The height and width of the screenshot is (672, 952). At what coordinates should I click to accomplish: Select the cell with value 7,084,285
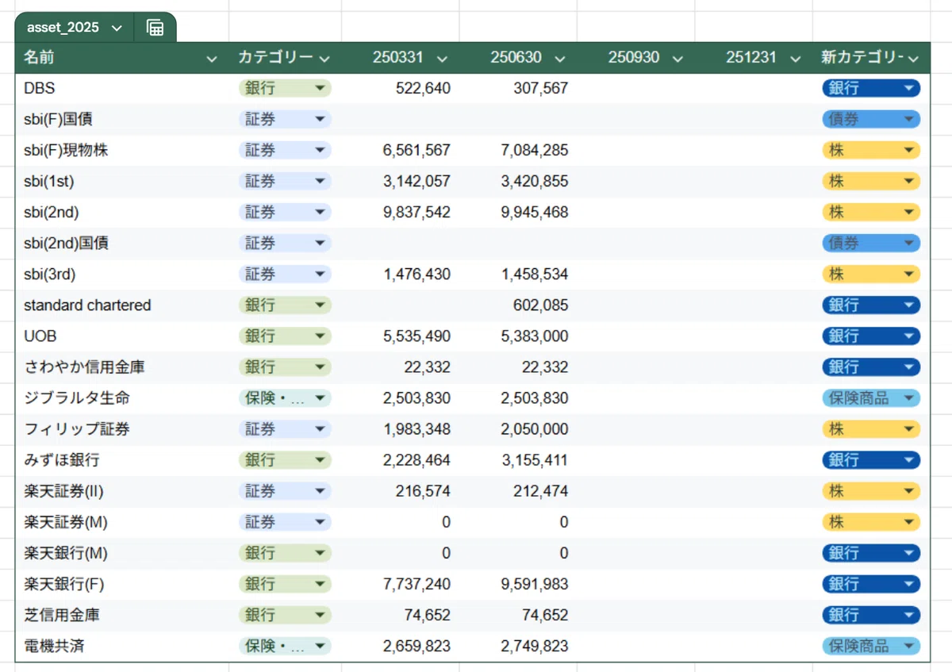(x=518, y=150)
